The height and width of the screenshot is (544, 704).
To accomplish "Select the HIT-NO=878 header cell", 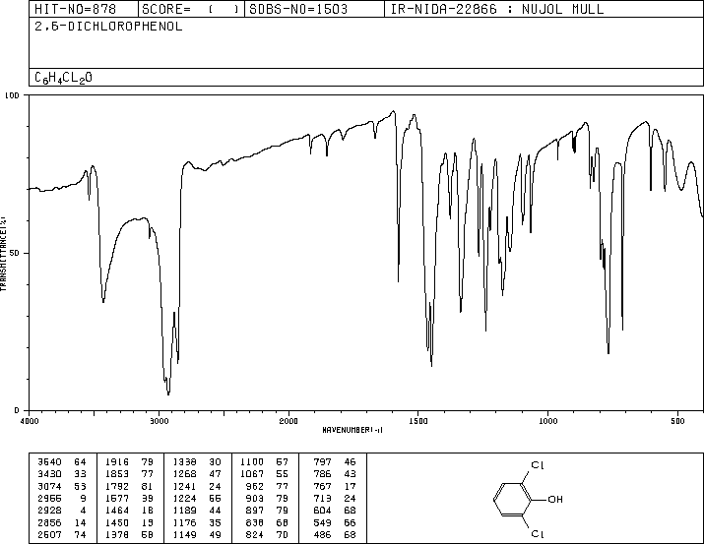I will [x=84, y=9].
